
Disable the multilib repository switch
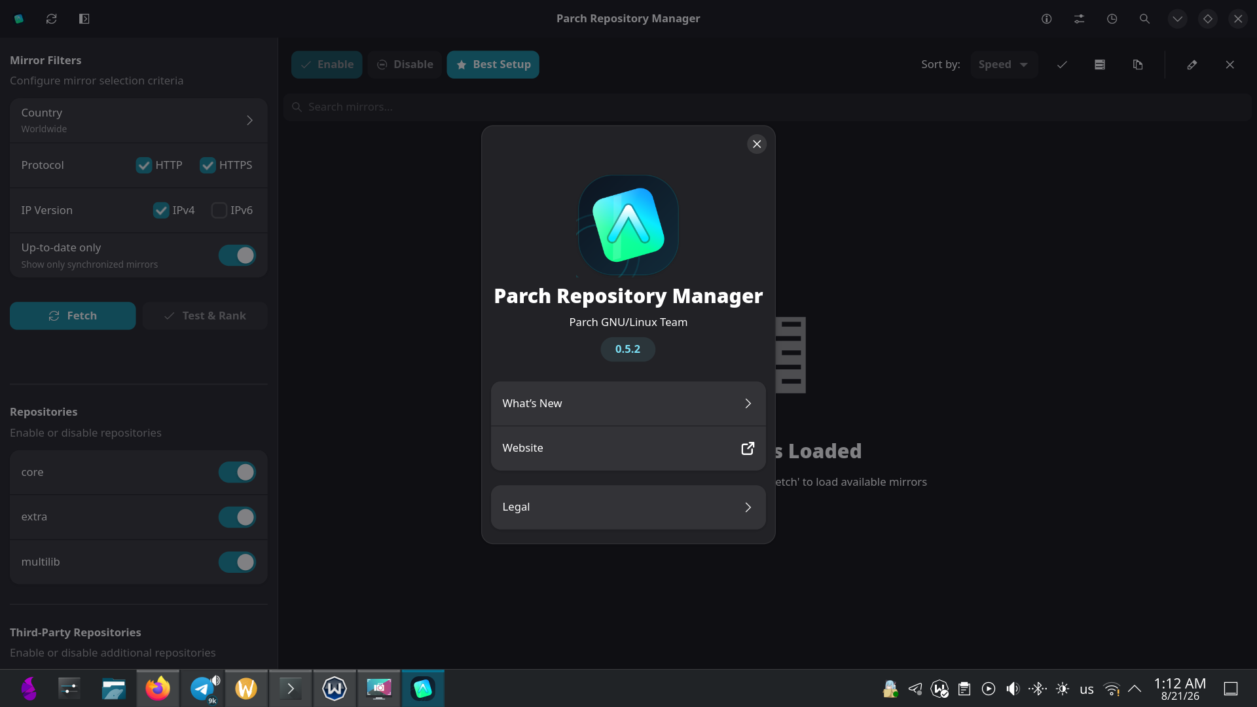click(237, 562)
